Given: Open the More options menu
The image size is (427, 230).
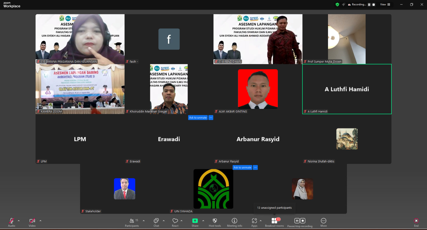Looking at the screenshot, I should pyautogui.click(x=323, y=222).
